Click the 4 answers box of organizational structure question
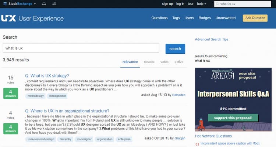Viewport: 276px width, 147px height. 11,129
